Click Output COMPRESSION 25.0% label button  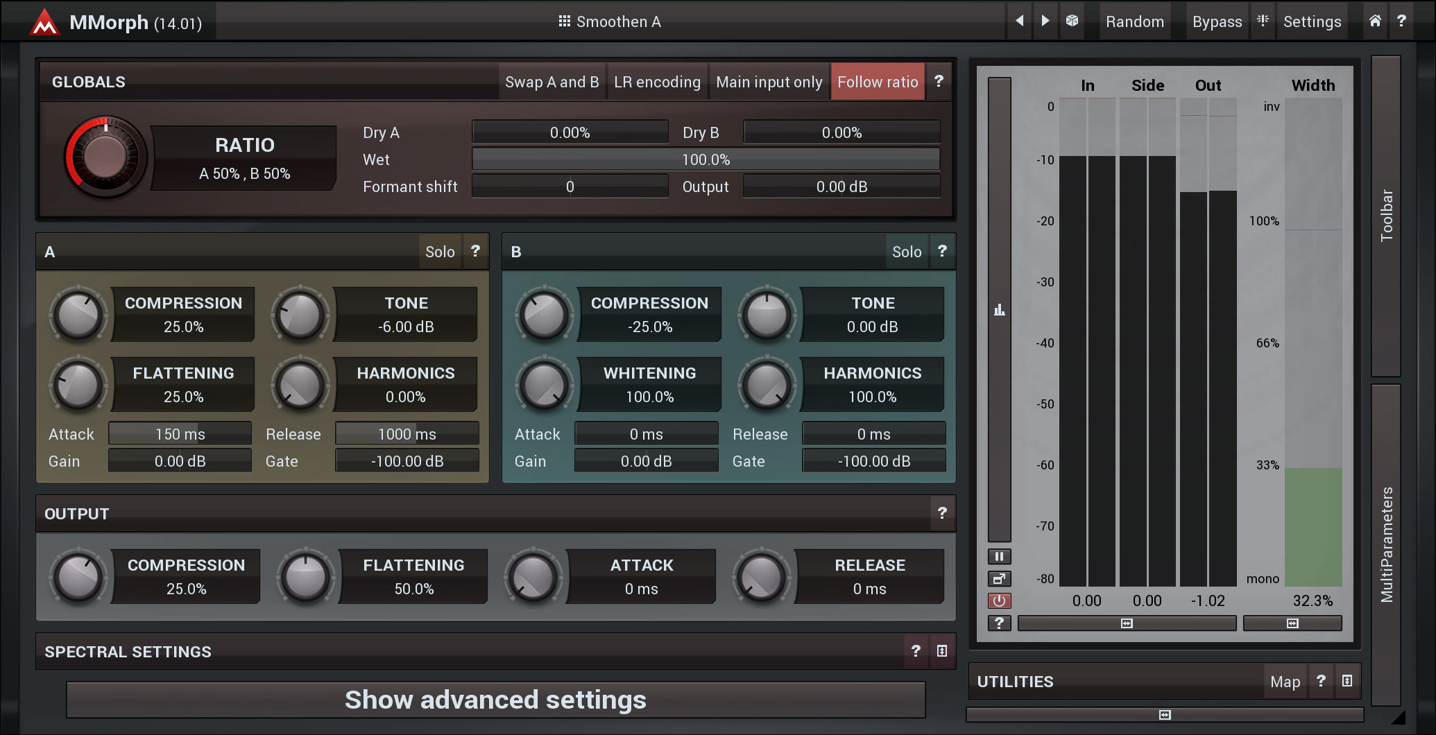click(186, 576)
